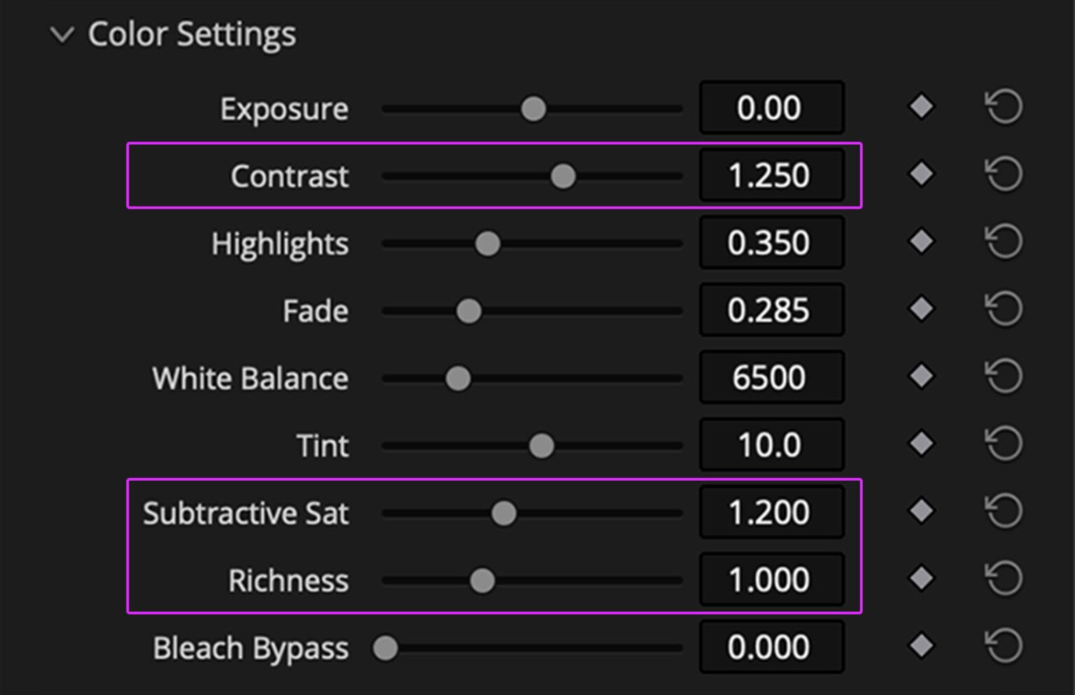Viewport: 1075px width, 695px height.
Task: Click the Subtractive Sat value showing 1.200
Action: tap(771, 512)
